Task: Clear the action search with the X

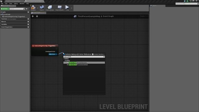Action: tap(104, 57)
